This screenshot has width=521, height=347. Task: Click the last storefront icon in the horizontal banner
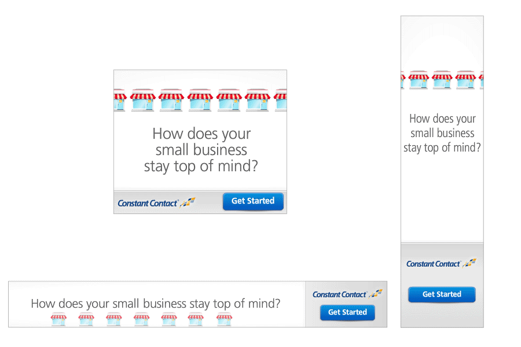224,320
